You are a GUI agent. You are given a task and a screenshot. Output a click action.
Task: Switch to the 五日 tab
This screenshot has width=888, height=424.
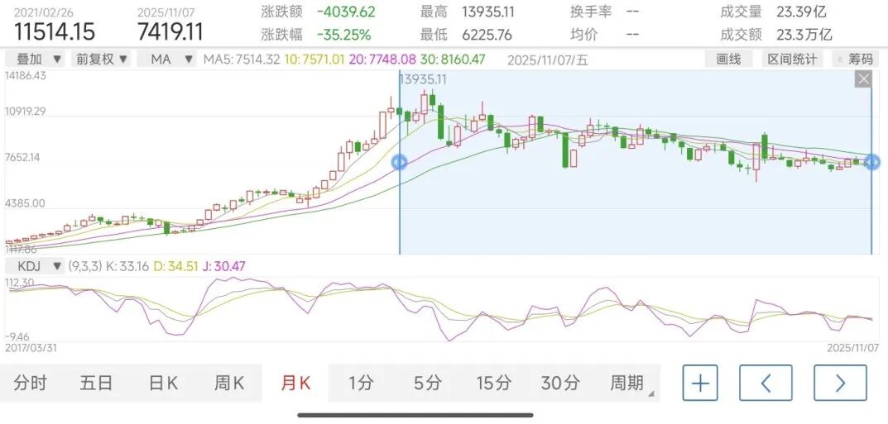pyautogui.click(x=96, y=383)
